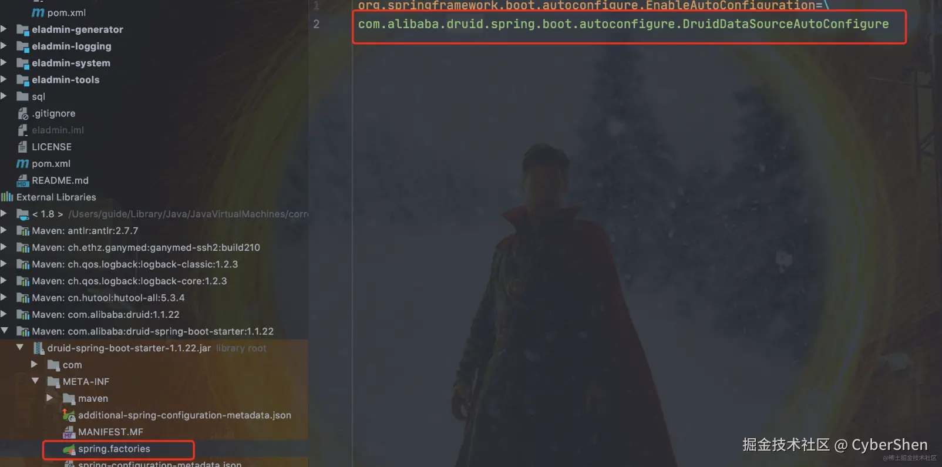
Task: Expand the Maven antlr:antlr:2.7.7 library
Action: point(4,230)
